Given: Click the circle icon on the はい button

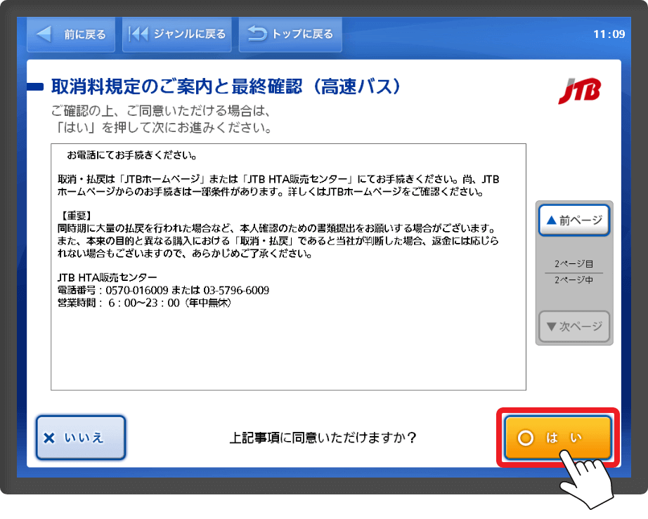Looking at the screenshot, I should [526, 438].
